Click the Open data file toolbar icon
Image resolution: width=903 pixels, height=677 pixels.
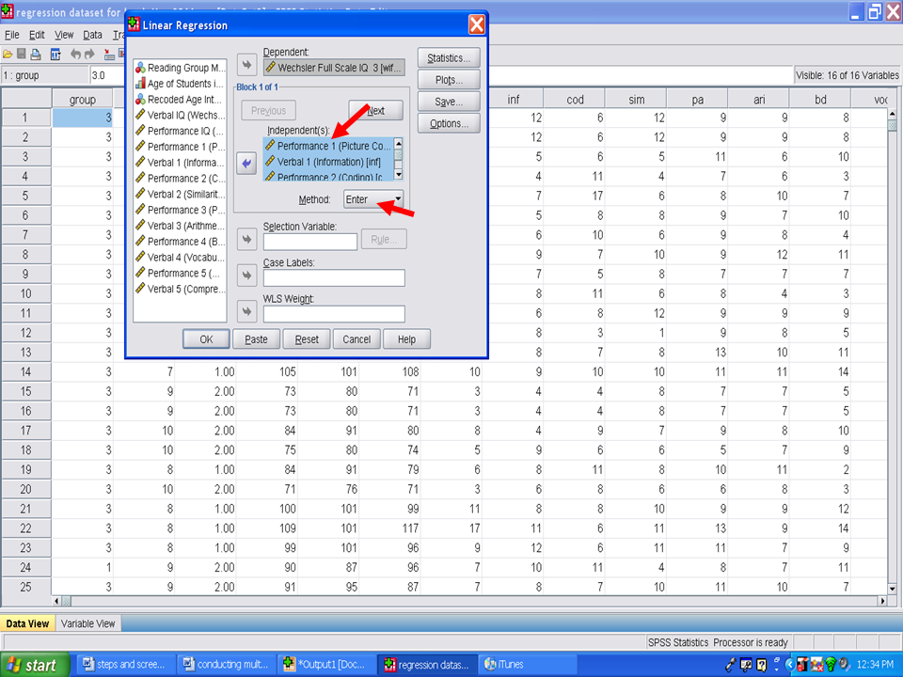pyautogui.click(x=8, y=55)
